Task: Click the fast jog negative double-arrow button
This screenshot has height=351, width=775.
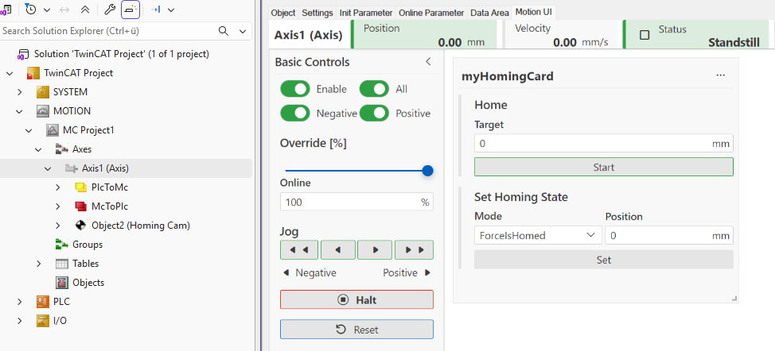Action: (299, 250)
